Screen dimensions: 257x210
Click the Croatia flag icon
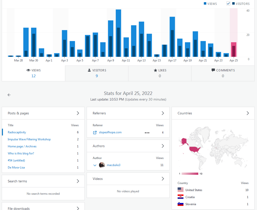[180, 197]
